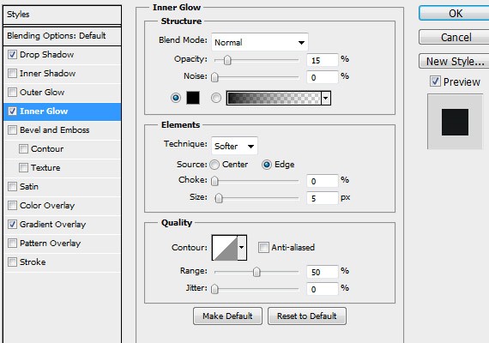Viewport: 489px width, 343px height.
Task: Expand the gradient picker dropdown arrow
Action: coord(326,99)
